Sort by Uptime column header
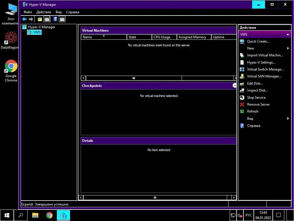The image size is (294, 221). [x=224, y=37]
